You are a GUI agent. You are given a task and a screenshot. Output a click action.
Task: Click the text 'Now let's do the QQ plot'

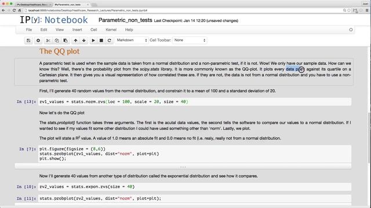62,113
